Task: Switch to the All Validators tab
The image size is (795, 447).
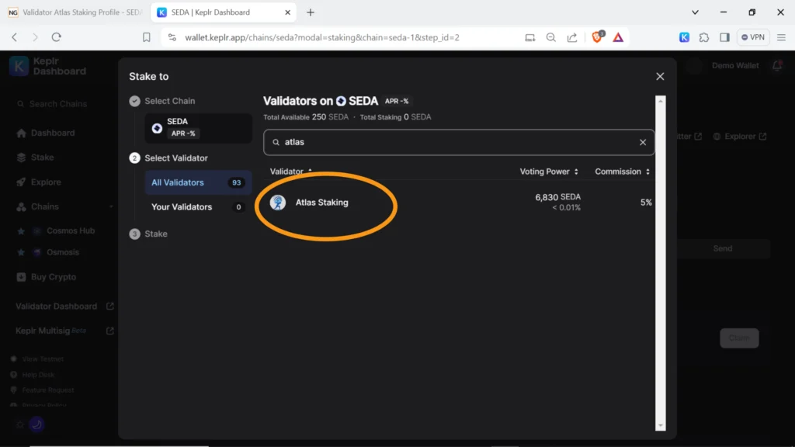Action: [x=178, y=182]
